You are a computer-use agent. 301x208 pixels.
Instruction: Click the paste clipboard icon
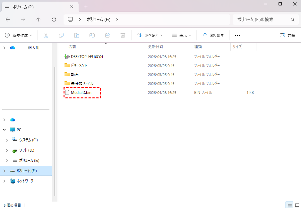click(76, 35)
